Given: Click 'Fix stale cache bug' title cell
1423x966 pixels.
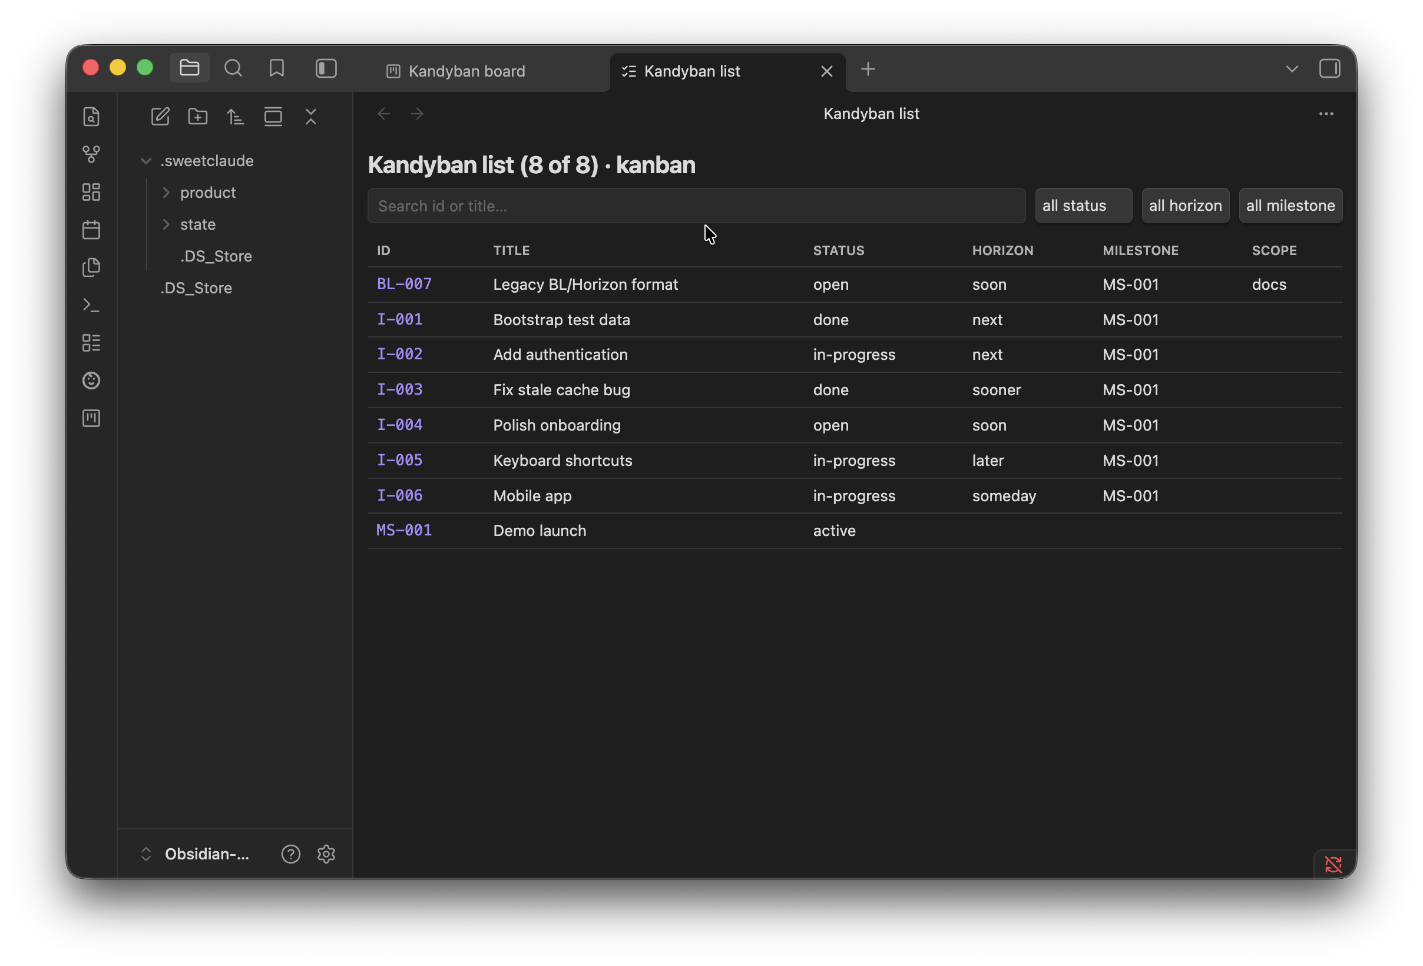Looking at the screenshot, I should pyautogui.click(x=561, y=390).
